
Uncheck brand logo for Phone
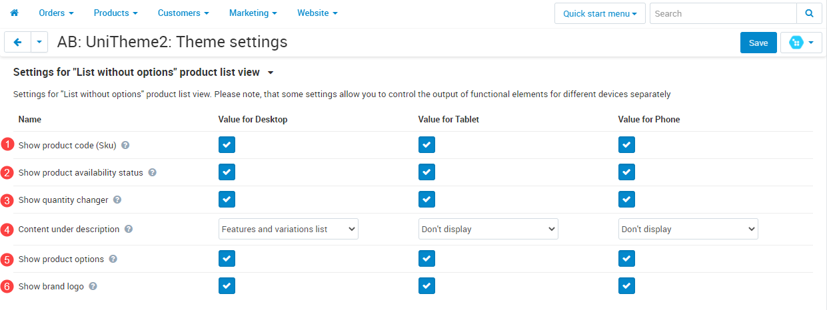tap(626, 286)
